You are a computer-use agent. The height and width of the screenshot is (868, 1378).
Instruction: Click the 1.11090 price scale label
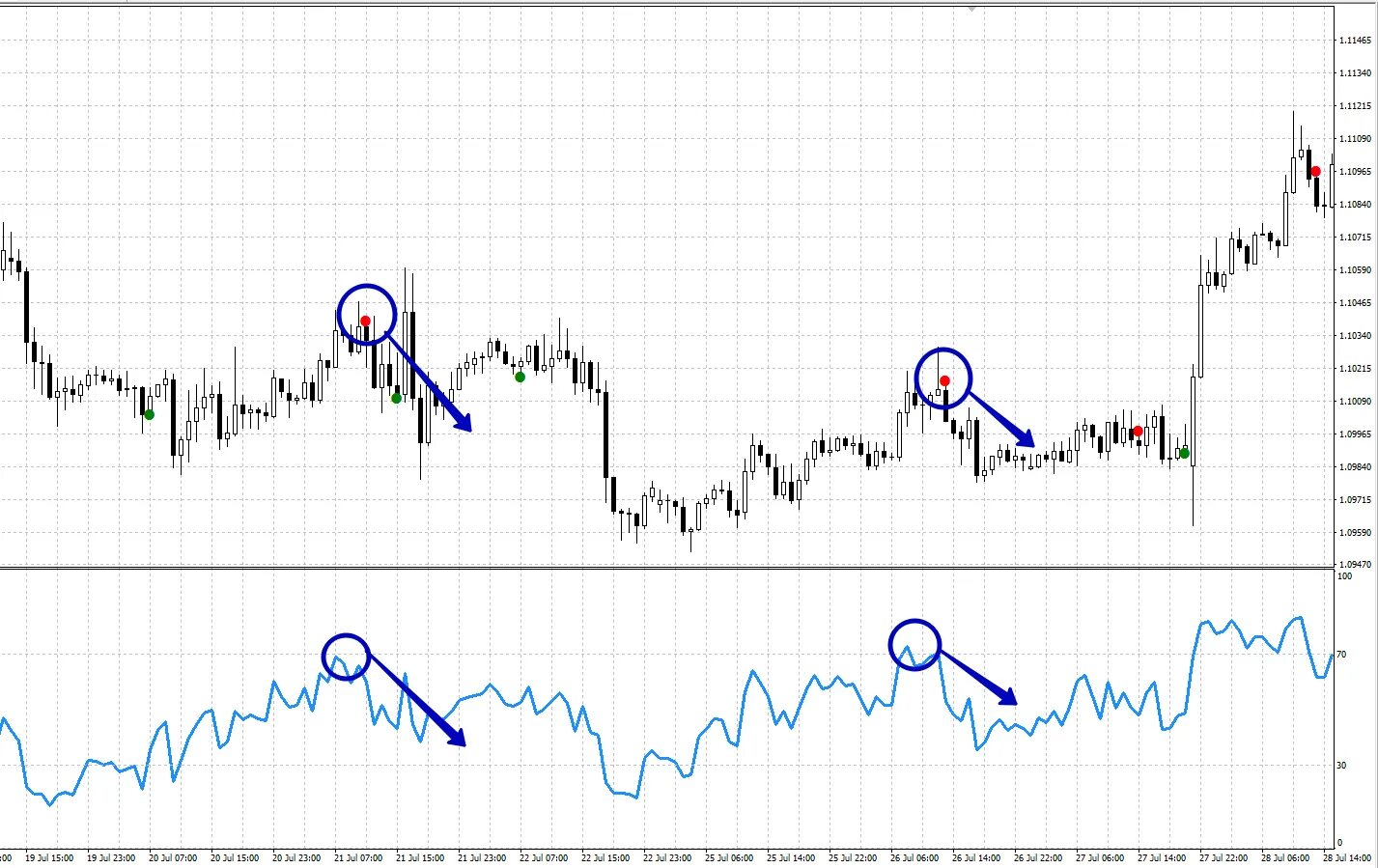(x=1355, y=139)
